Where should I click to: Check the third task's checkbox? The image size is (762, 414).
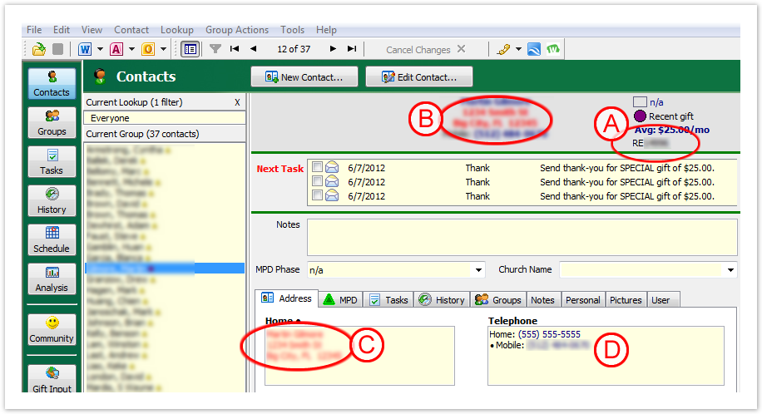[x=317, y=196]
